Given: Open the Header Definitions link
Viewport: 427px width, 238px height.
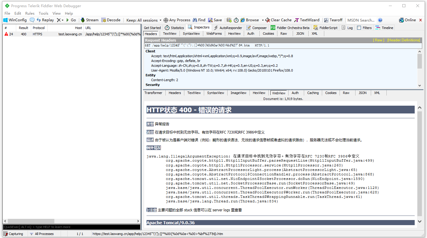Looking at the screenshot, I should point(404,40).
